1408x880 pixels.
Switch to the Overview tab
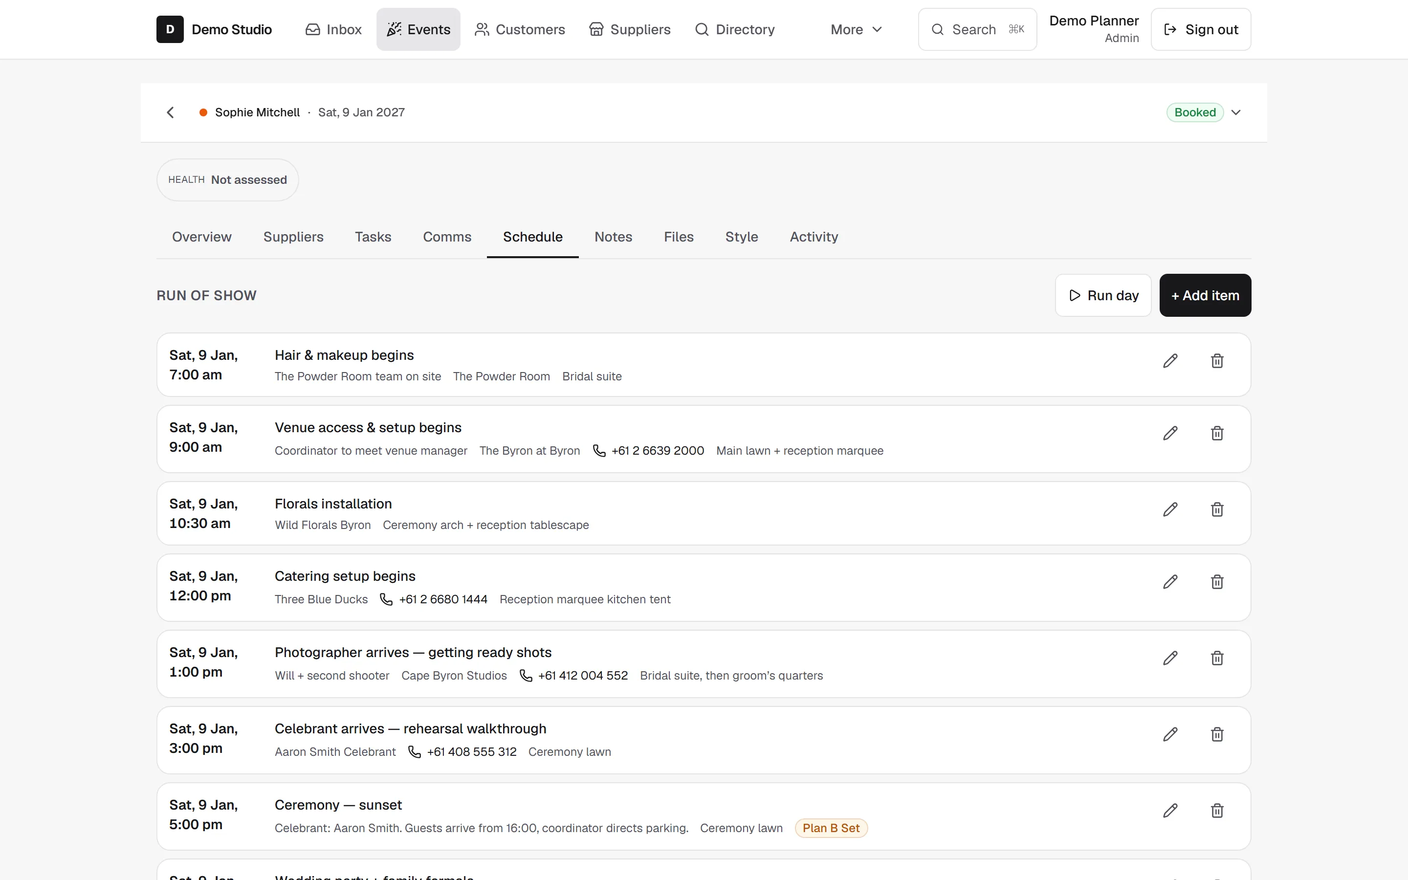[201, 237]
